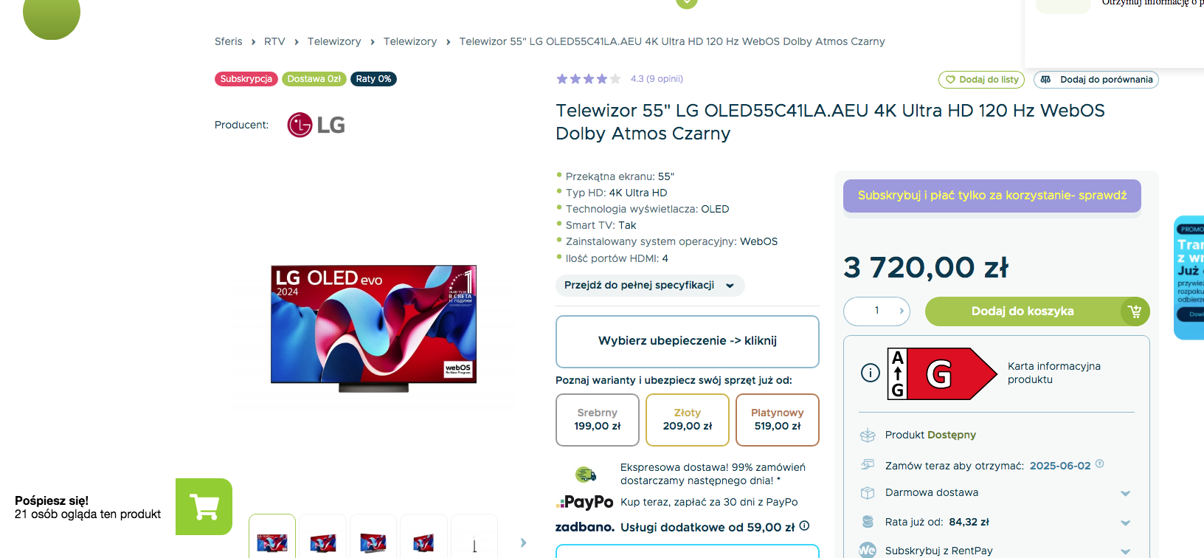
Task: Click the green floating cart icon
Action: 204,506
